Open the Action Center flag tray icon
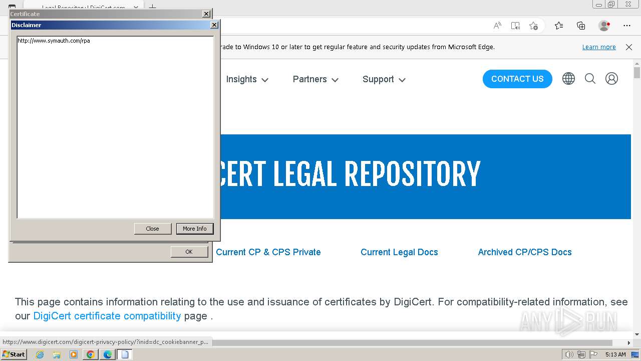Screen dimensions: 641x361 click(x=593, y=354)
